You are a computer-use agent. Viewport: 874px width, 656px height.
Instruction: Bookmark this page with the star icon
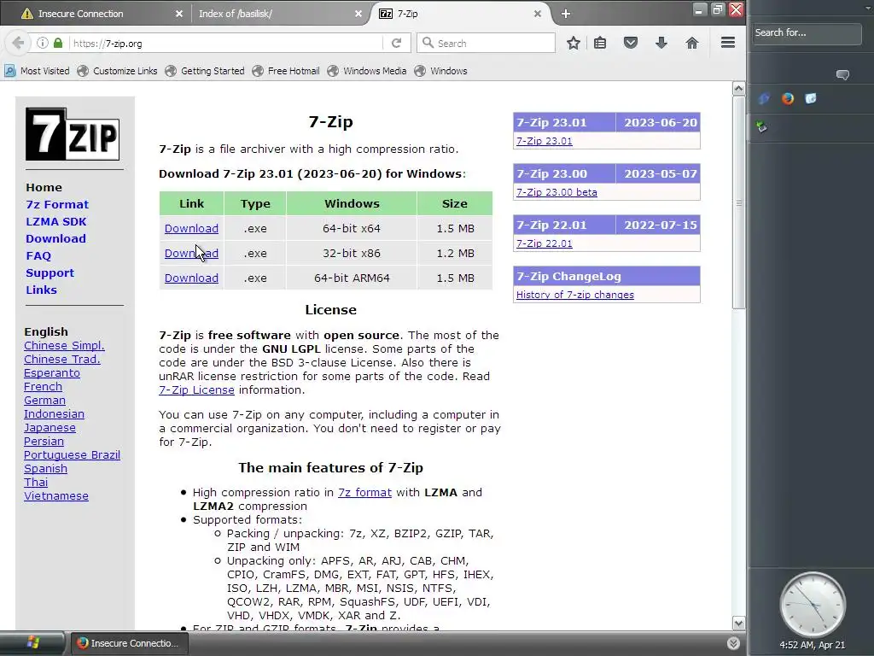pyautogui.click(x=573, y=43)
